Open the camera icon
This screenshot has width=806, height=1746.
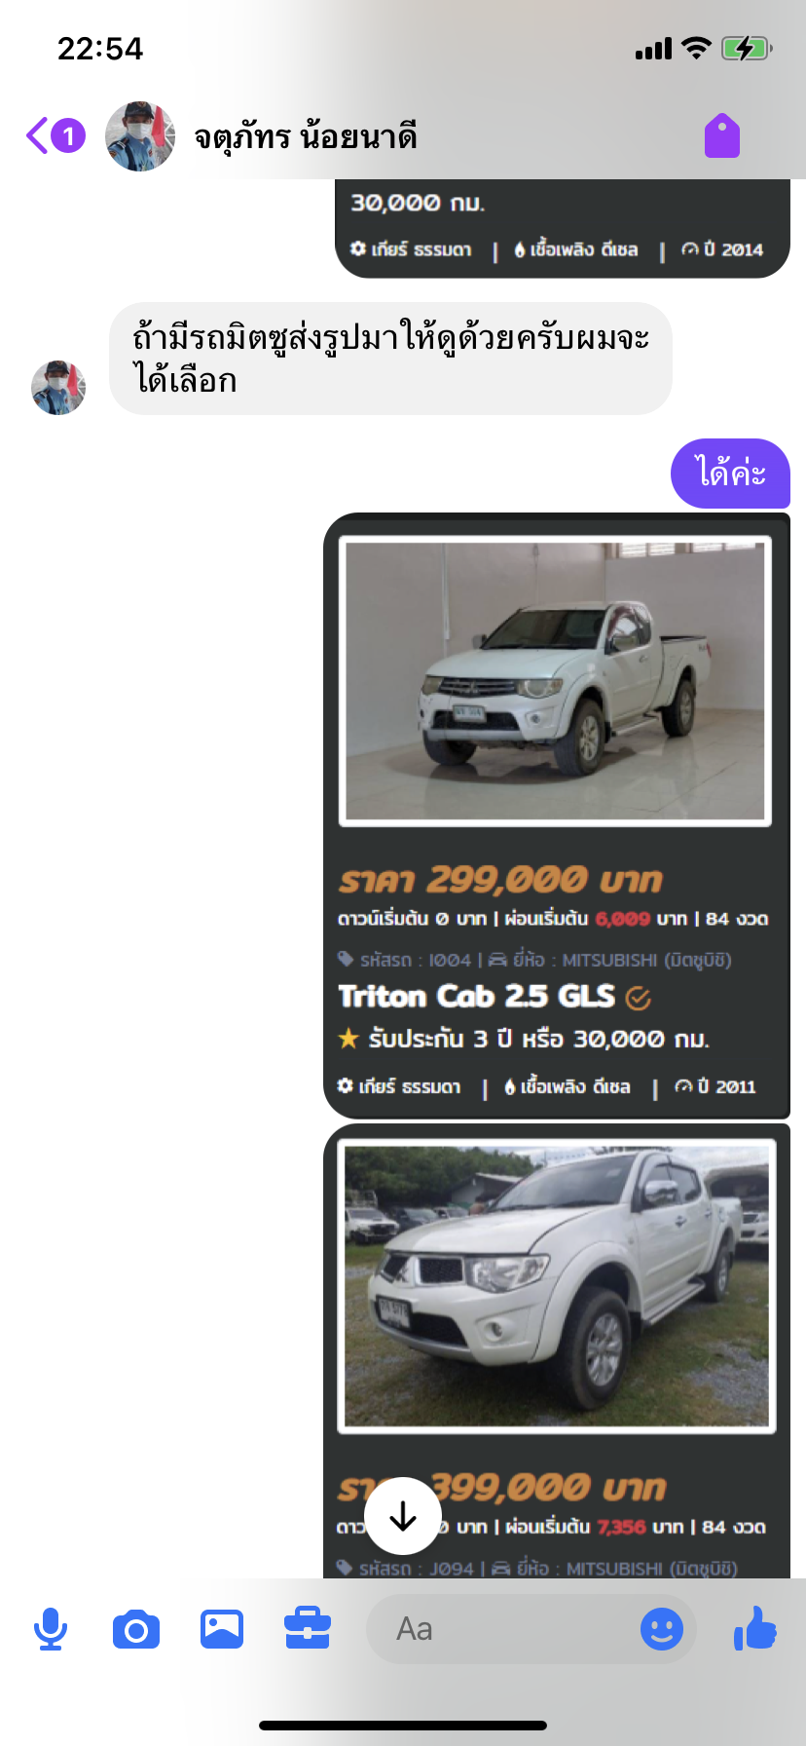click(136, 1629)
